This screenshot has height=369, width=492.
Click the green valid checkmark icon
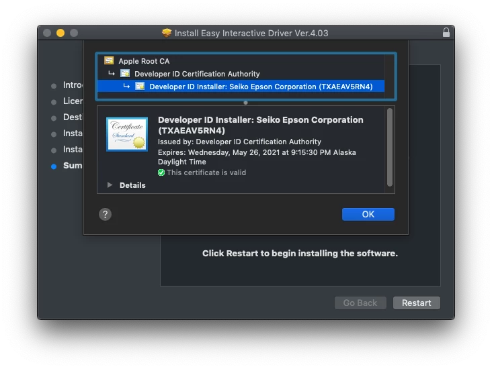161,172
